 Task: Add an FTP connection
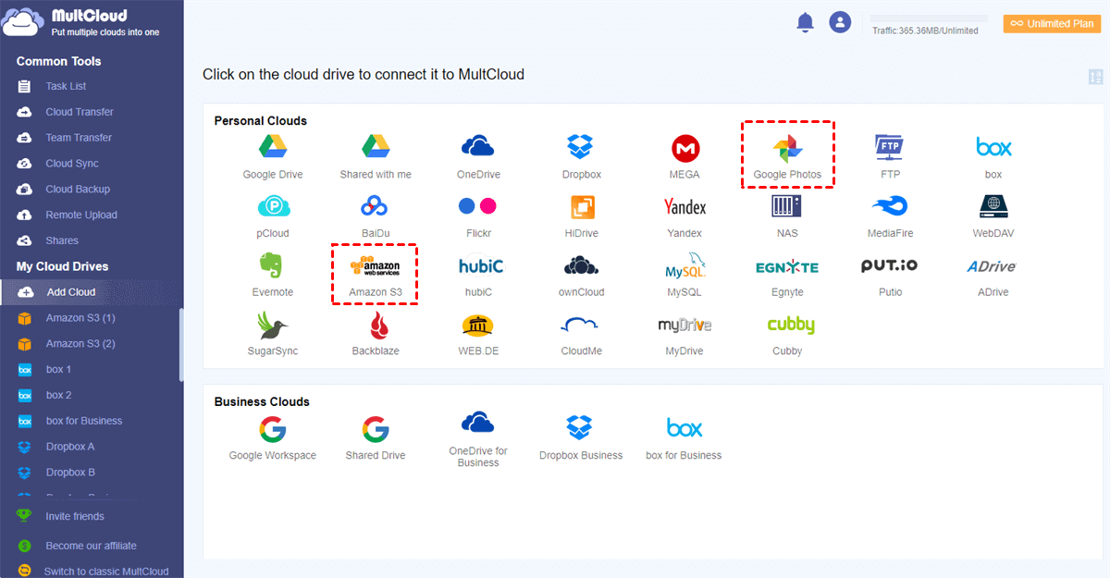pyautogui.click(x=890, y=155)
